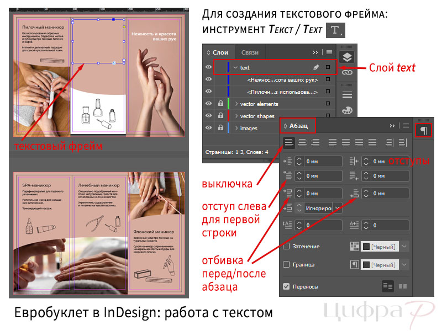
Task: Apply align left paragraph alignment
Action: tap(288, 143)
